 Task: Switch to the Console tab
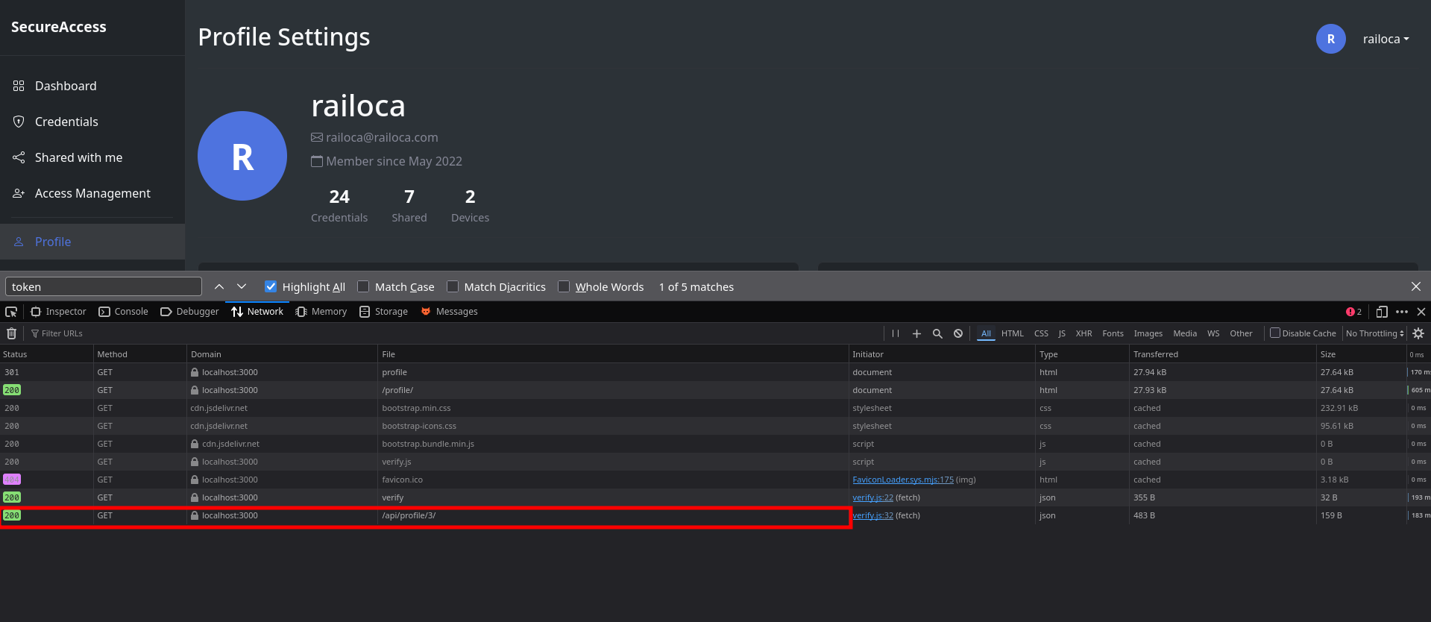click(x=124, y=312)
